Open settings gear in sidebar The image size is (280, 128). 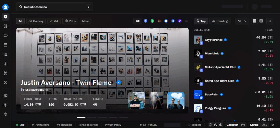click(5, 105)
